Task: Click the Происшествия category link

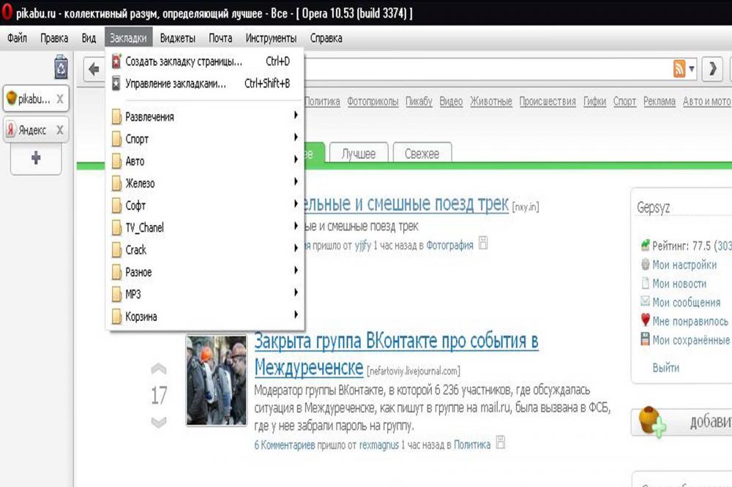Action: click(547, 101)
